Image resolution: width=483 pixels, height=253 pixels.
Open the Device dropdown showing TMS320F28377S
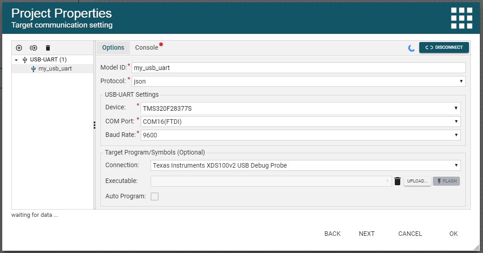tap(301, 108)
